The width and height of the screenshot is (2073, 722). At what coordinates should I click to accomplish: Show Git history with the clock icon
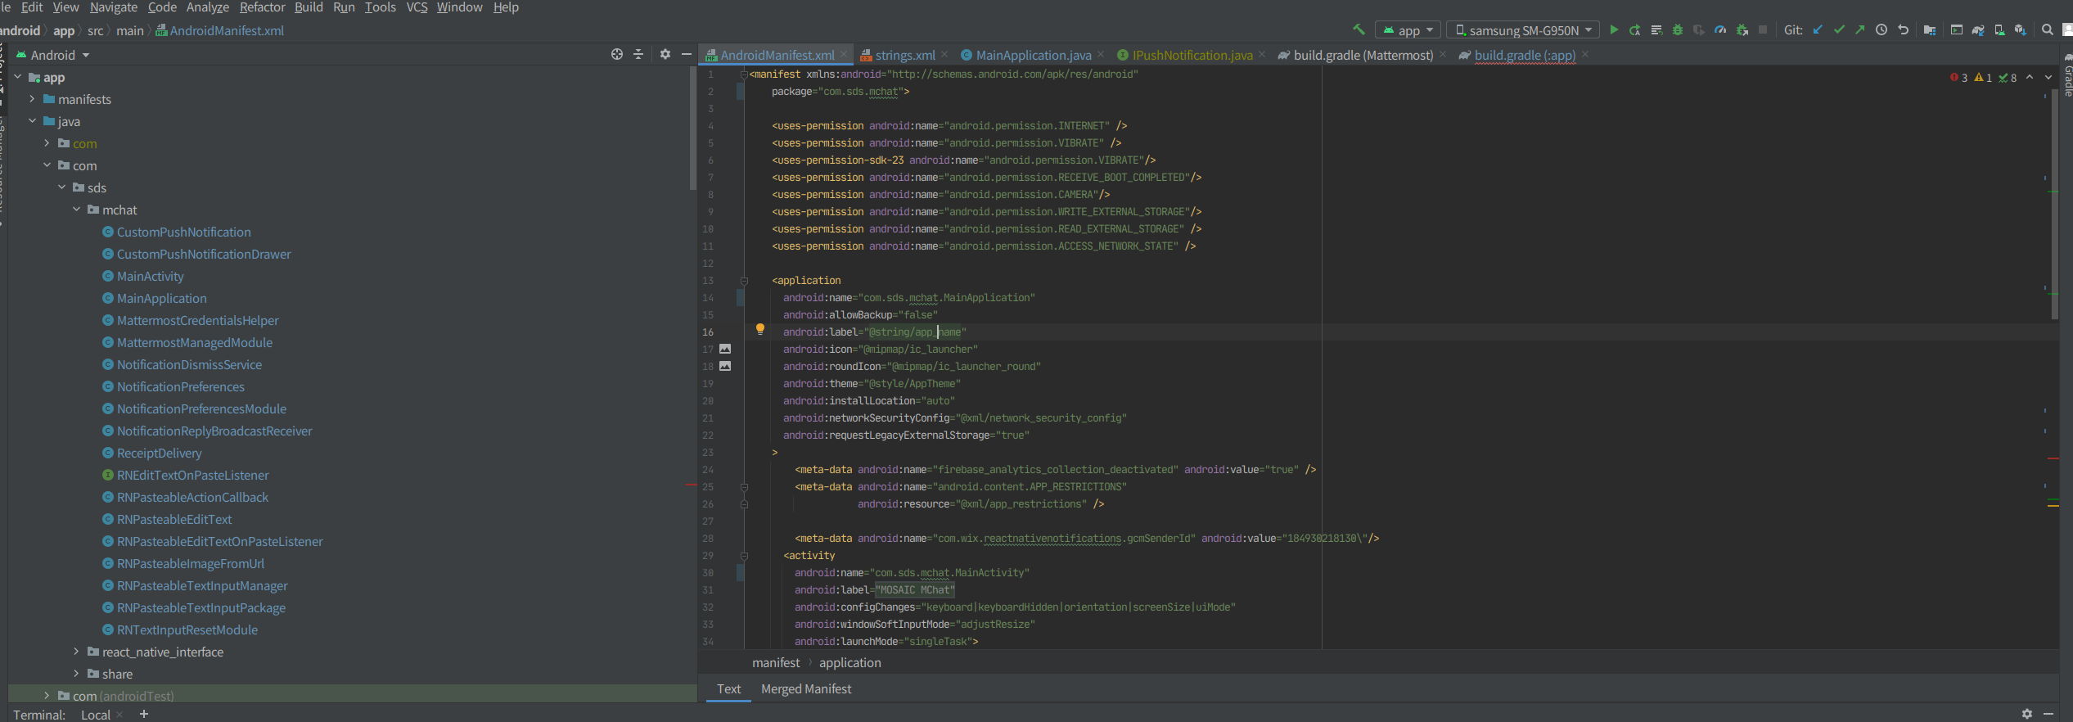[x=1881, y=30]
